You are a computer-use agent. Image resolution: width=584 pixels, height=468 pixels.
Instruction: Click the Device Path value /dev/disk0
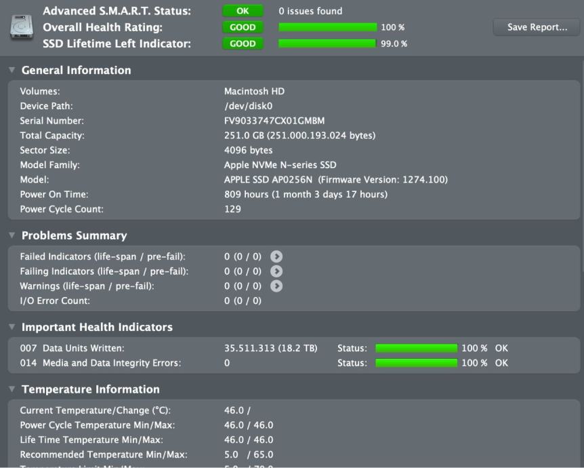tap(249, 106)
